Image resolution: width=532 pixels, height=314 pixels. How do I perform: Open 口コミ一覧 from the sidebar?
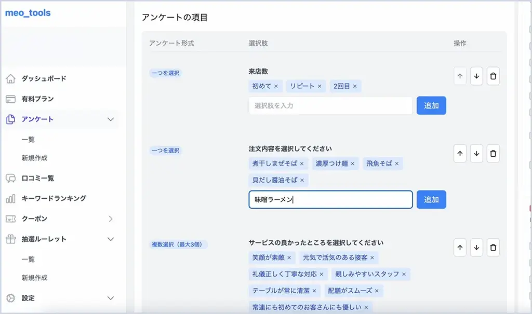[37, 179]
